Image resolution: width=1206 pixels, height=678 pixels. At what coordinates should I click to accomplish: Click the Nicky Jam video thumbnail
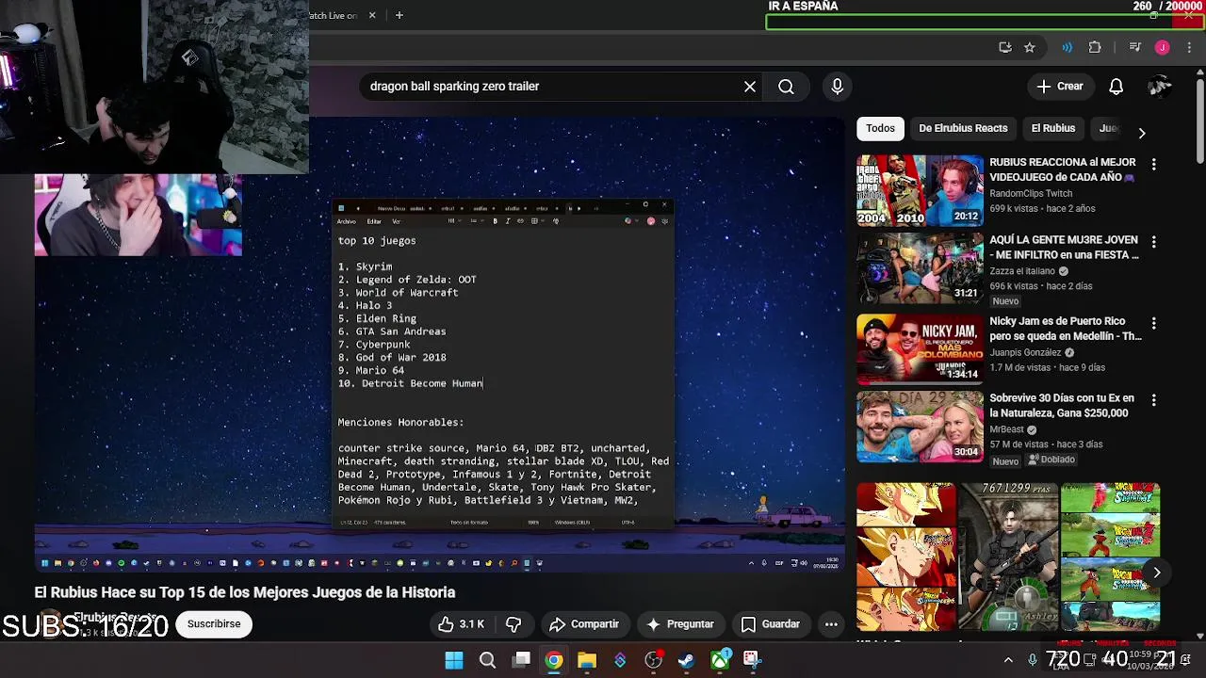point(920,349)
